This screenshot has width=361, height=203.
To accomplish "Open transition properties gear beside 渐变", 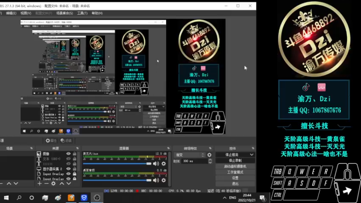I will pos(209,155).
